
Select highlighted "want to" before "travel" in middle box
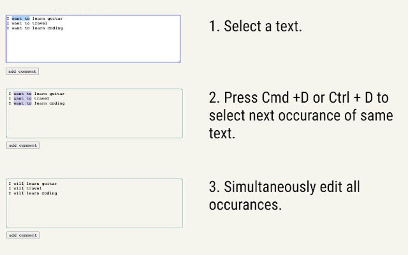click(x=22, y=99)
